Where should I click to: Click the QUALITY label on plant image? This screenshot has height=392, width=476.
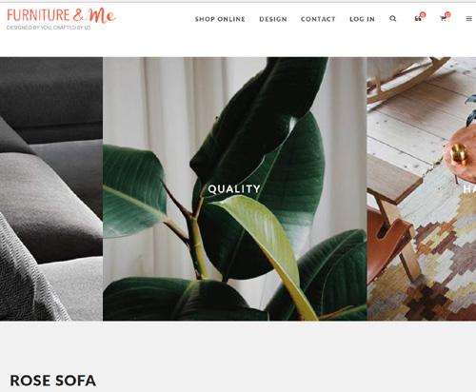(234, 189)
